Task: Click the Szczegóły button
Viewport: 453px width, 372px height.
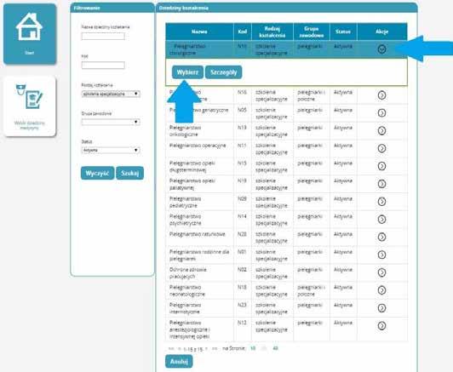Action: pos(224,72)
